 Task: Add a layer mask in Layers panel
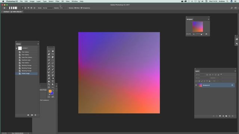(x=220, y=116)
